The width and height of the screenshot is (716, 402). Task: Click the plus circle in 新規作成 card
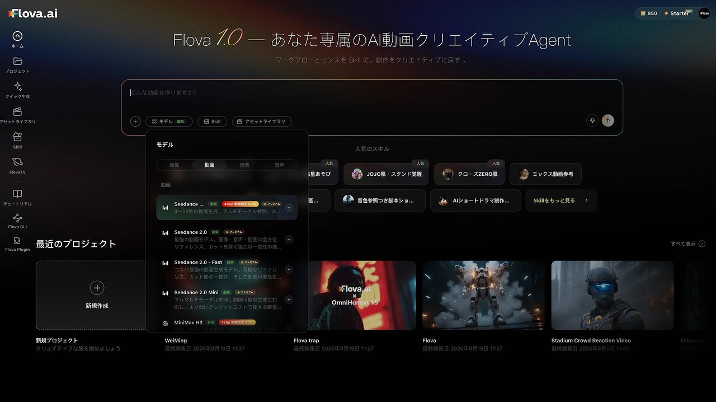pyautogui.click(x=97, y=288)
